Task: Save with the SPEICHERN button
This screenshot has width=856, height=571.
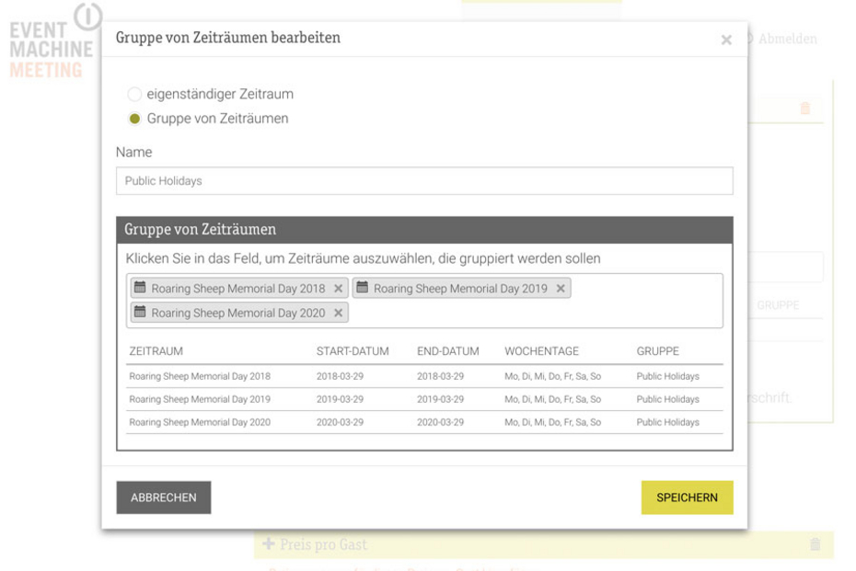Action: pyautogui.click(x=687, y=497)
